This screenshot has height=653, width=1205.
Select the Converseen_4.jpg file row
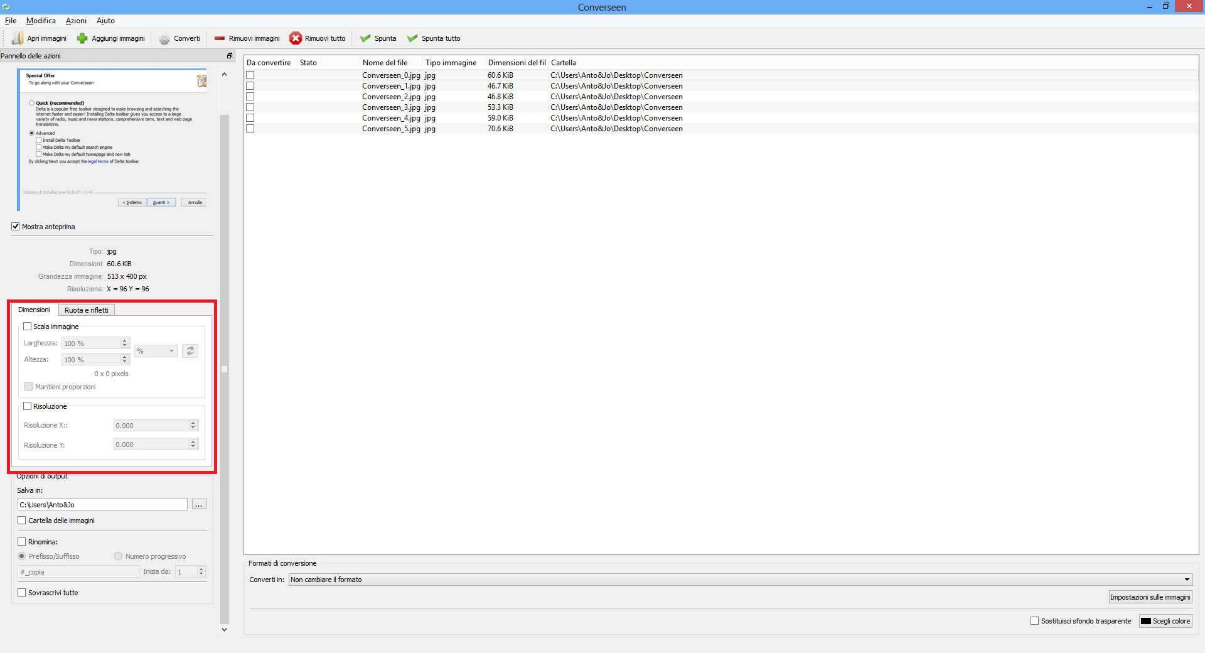pyautogui.click(x=720, y=118)
